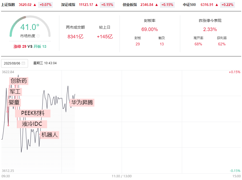Open the 华为昇腾 chart tag
Image resolution: width=242 pixels, height=180 pixels.
click(x=82, y=103)
